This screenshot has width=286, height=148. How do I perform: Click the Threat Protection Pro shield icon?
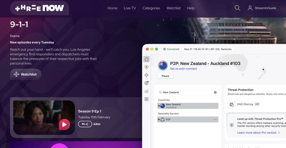coord(232,125)
